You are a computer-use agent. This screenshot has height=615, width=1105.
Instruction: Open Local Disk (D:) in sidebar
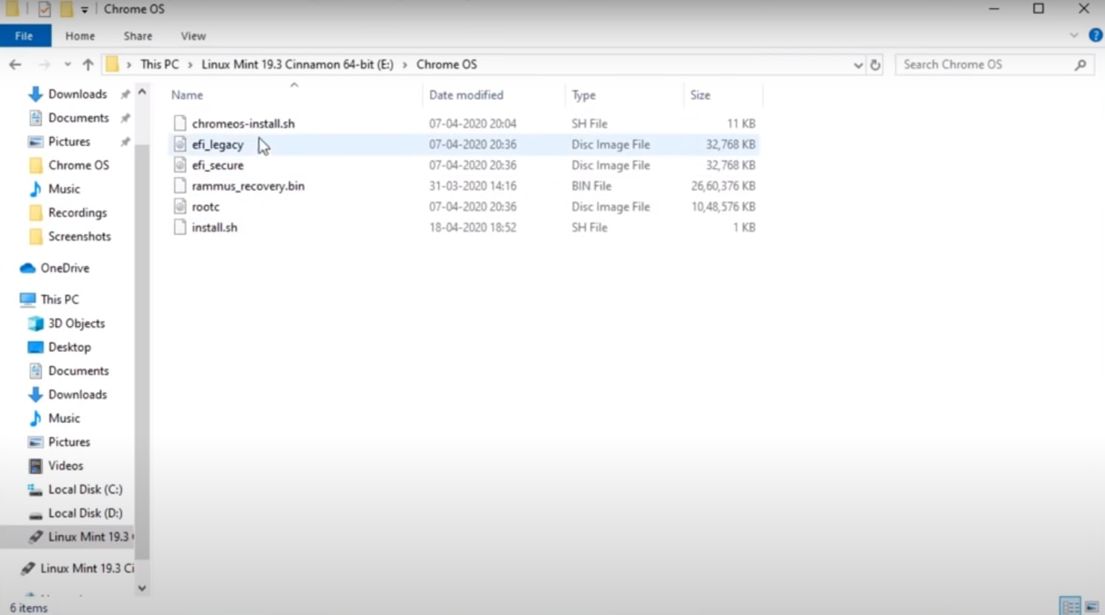85,513
